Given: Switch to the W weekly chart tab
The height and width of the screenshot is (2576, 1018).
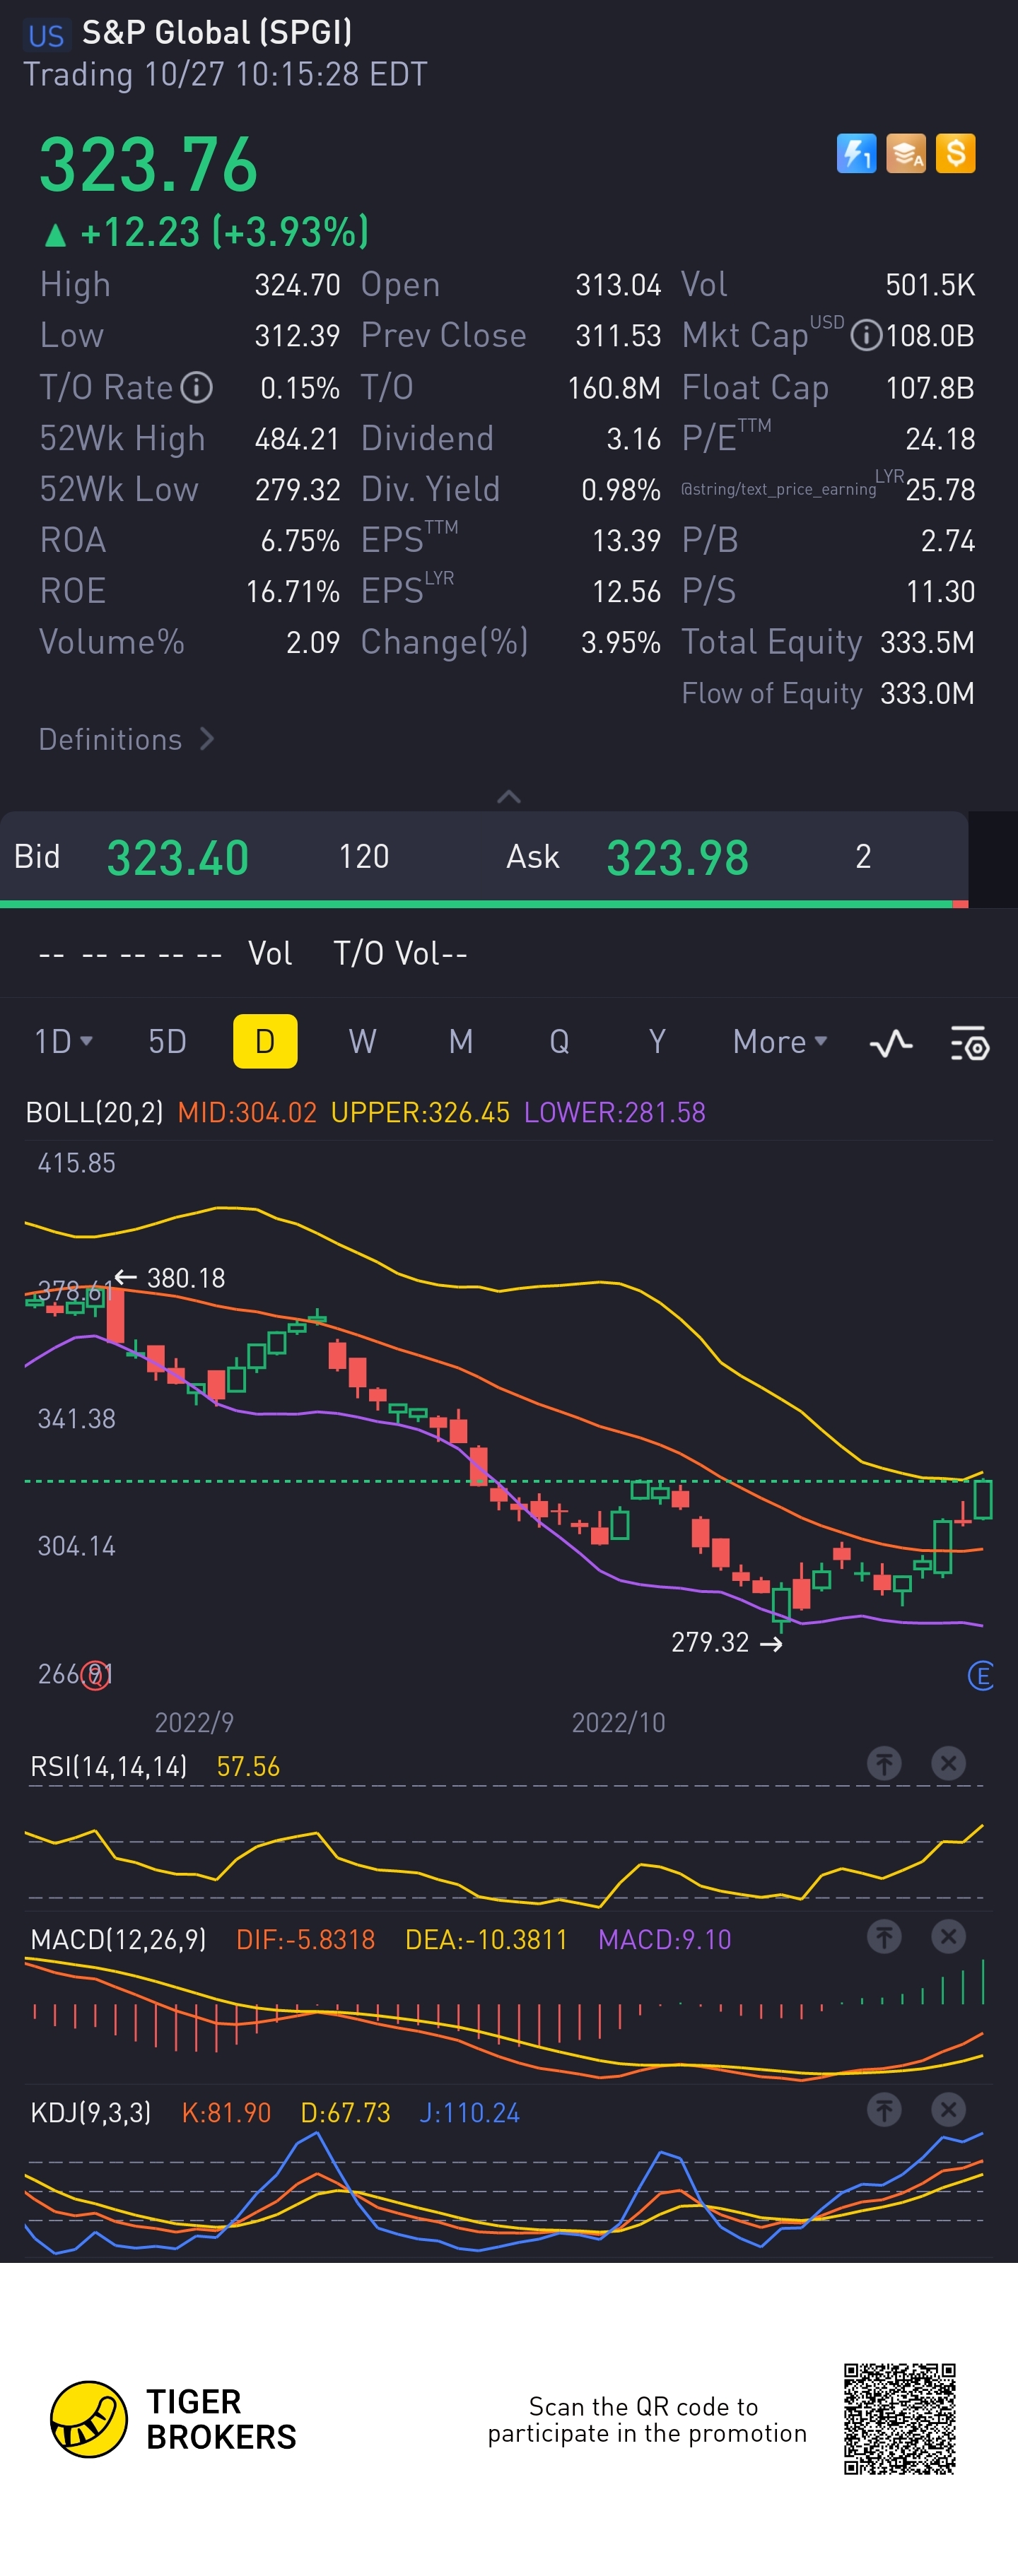Looking at the screenshot, I should coord(362,1042).
